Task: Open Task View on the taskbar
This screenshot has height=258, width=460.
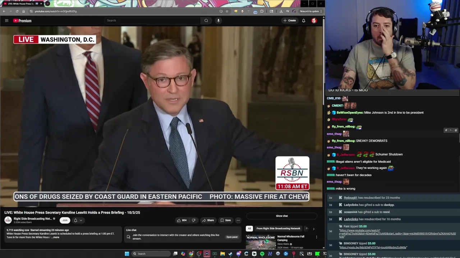Action: [x=175, y=254]
